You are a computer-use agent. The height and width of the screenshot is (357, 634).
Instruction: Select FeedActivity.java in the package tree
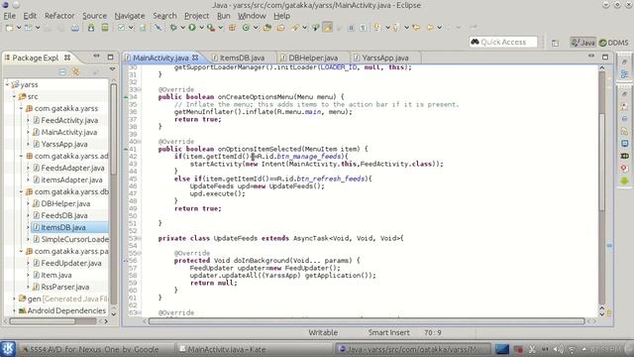[69, 120]
